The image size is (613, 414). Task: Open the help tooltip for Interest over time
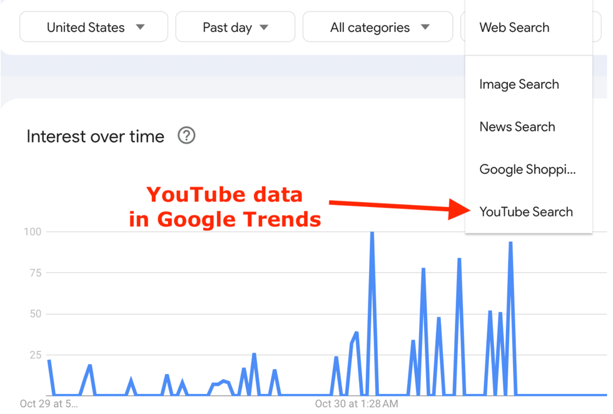pos(186,136)
